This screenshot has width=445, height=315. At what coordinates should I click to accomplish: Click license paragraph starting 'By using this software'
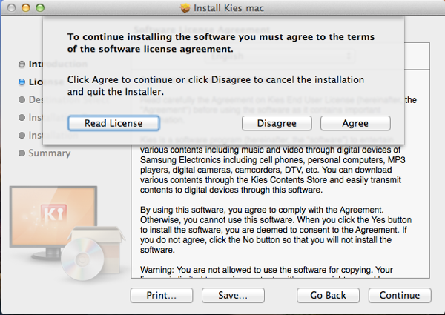pyautogui.click(x=276, y=230)
